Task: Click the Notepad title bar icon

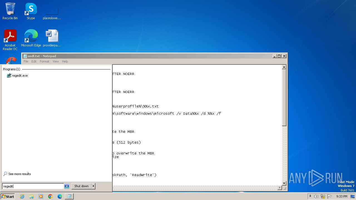Action: coord(25,56)
